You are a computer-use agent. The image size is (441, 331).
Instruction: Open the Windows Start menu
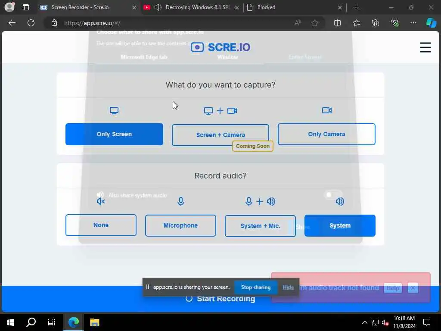coord(10,322)
